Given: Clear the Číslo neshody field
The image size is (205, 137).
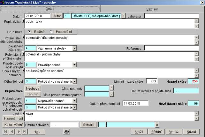Looking at the screenshot, I should pyautogui.click(x=111, y=88).
